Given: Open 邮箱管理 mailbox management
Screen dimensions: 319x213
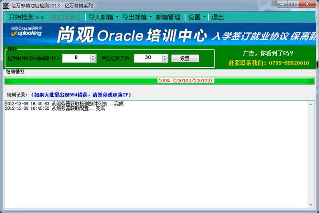Looking at the screenshot, I should click(x=168, y=17).
